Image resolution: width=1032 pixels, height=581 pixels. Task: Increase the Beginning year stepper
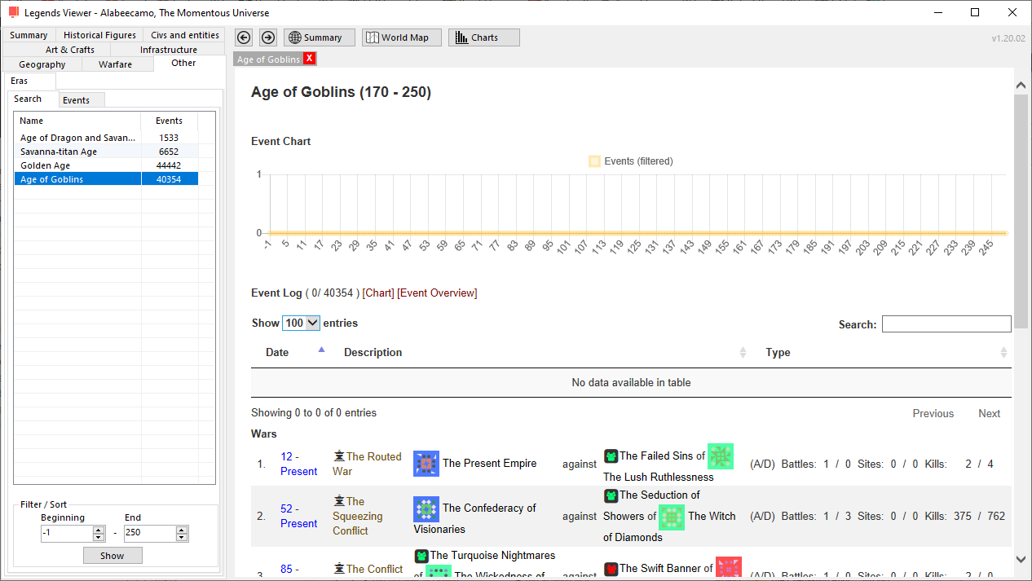click(99, 530)
